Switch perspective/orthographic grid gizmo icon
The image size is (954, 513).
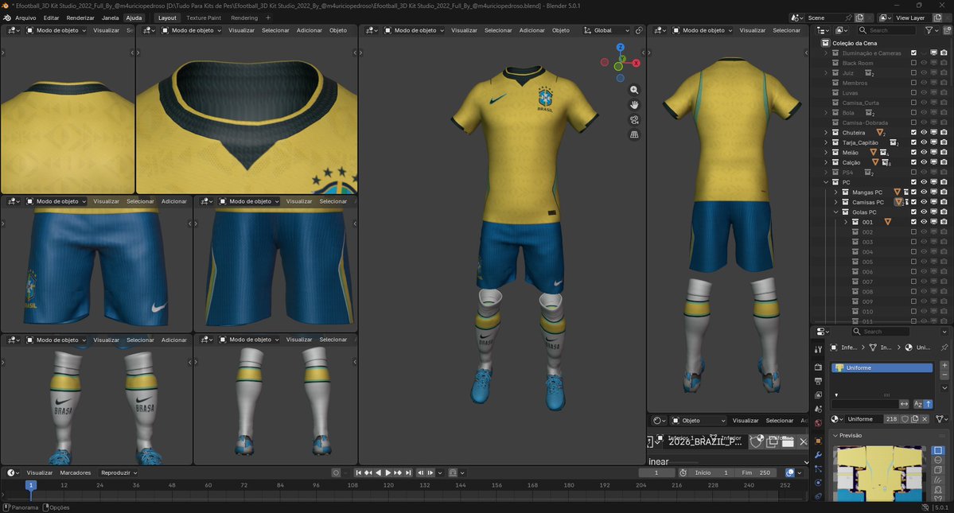point(634,134)
